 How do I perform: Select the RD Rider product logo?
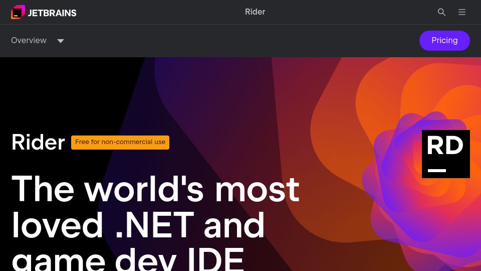coord(446,154)
